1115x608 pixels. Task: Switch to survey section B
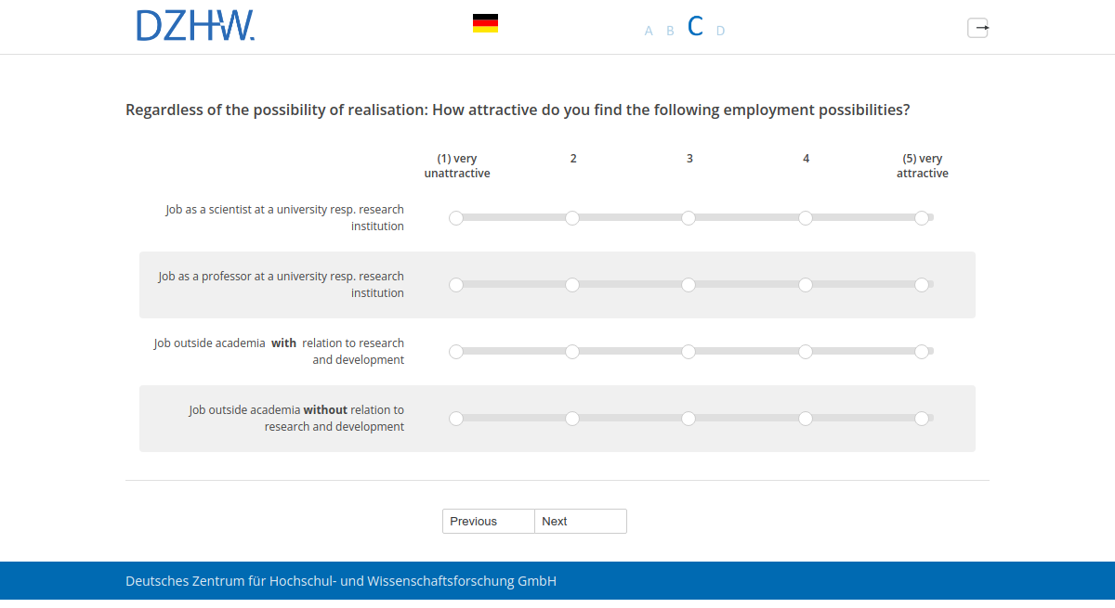[670, 30]
